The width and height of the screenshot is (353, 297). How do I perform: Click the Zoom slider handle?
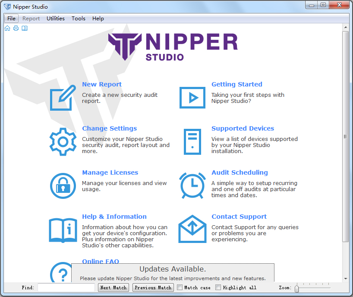click(297, 288)
